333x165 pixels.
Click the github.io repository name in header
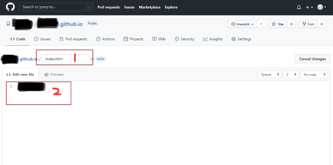click(70, 24)
